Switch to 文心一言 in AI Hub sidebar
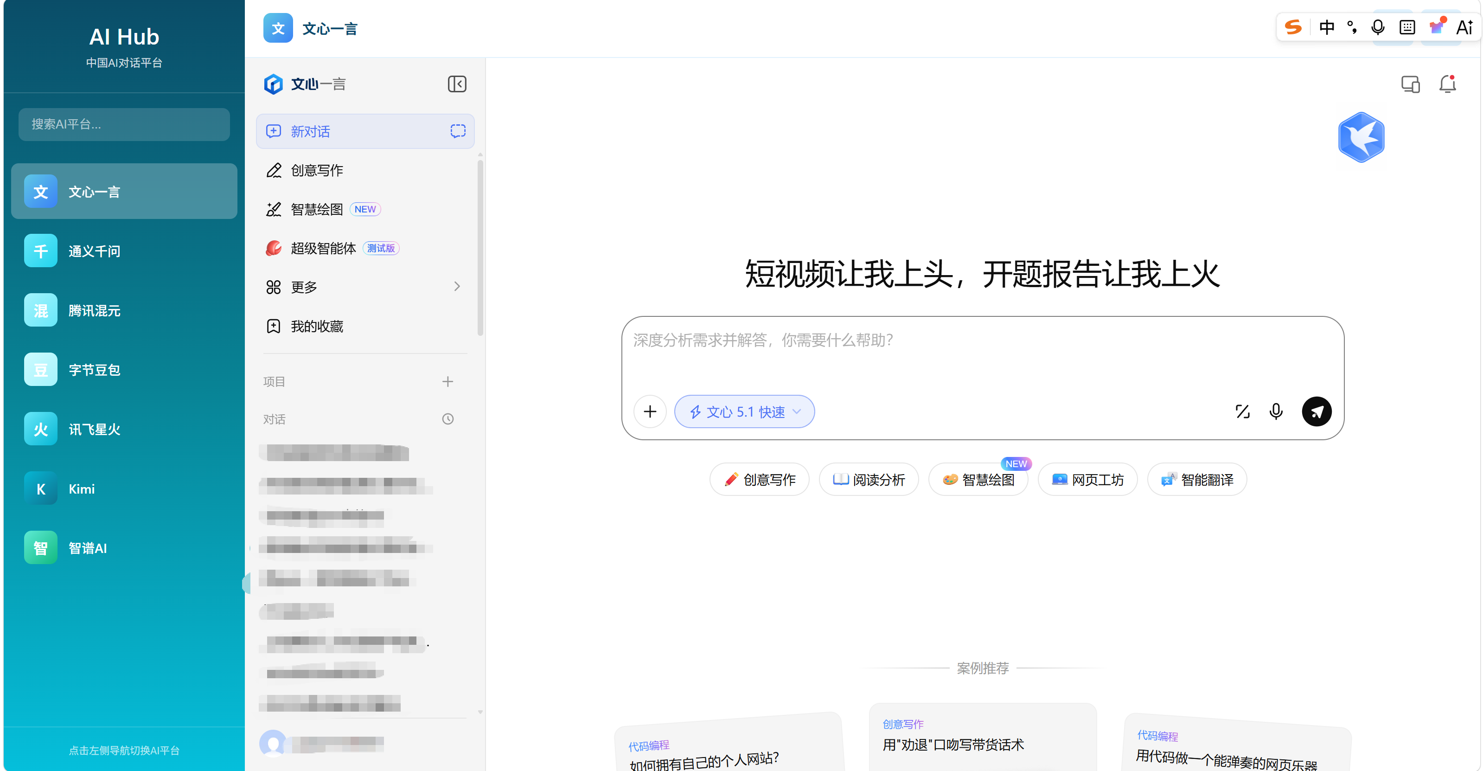The image size is (1483, 771). click(124, 191)
